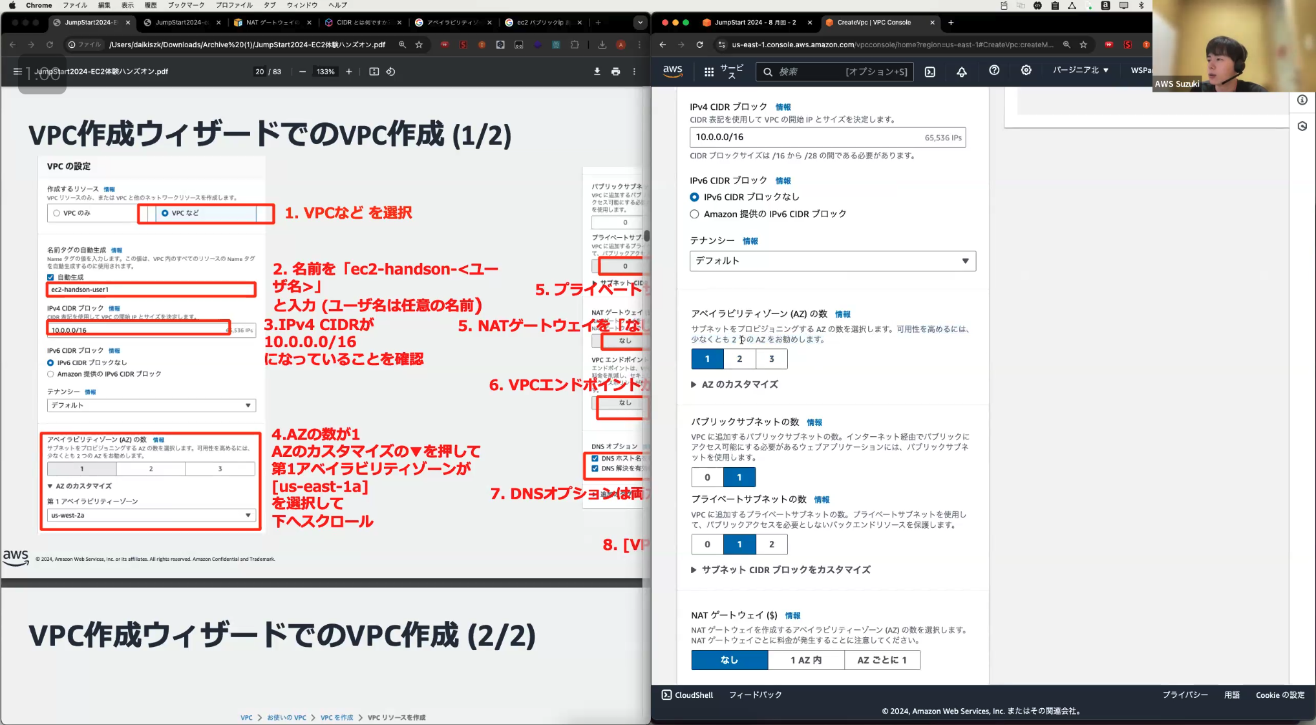The height and width of the screenshot is (725, 1316).
Task: Rotate the PDF page counterclockwise
Action: [x=390, y=72]
